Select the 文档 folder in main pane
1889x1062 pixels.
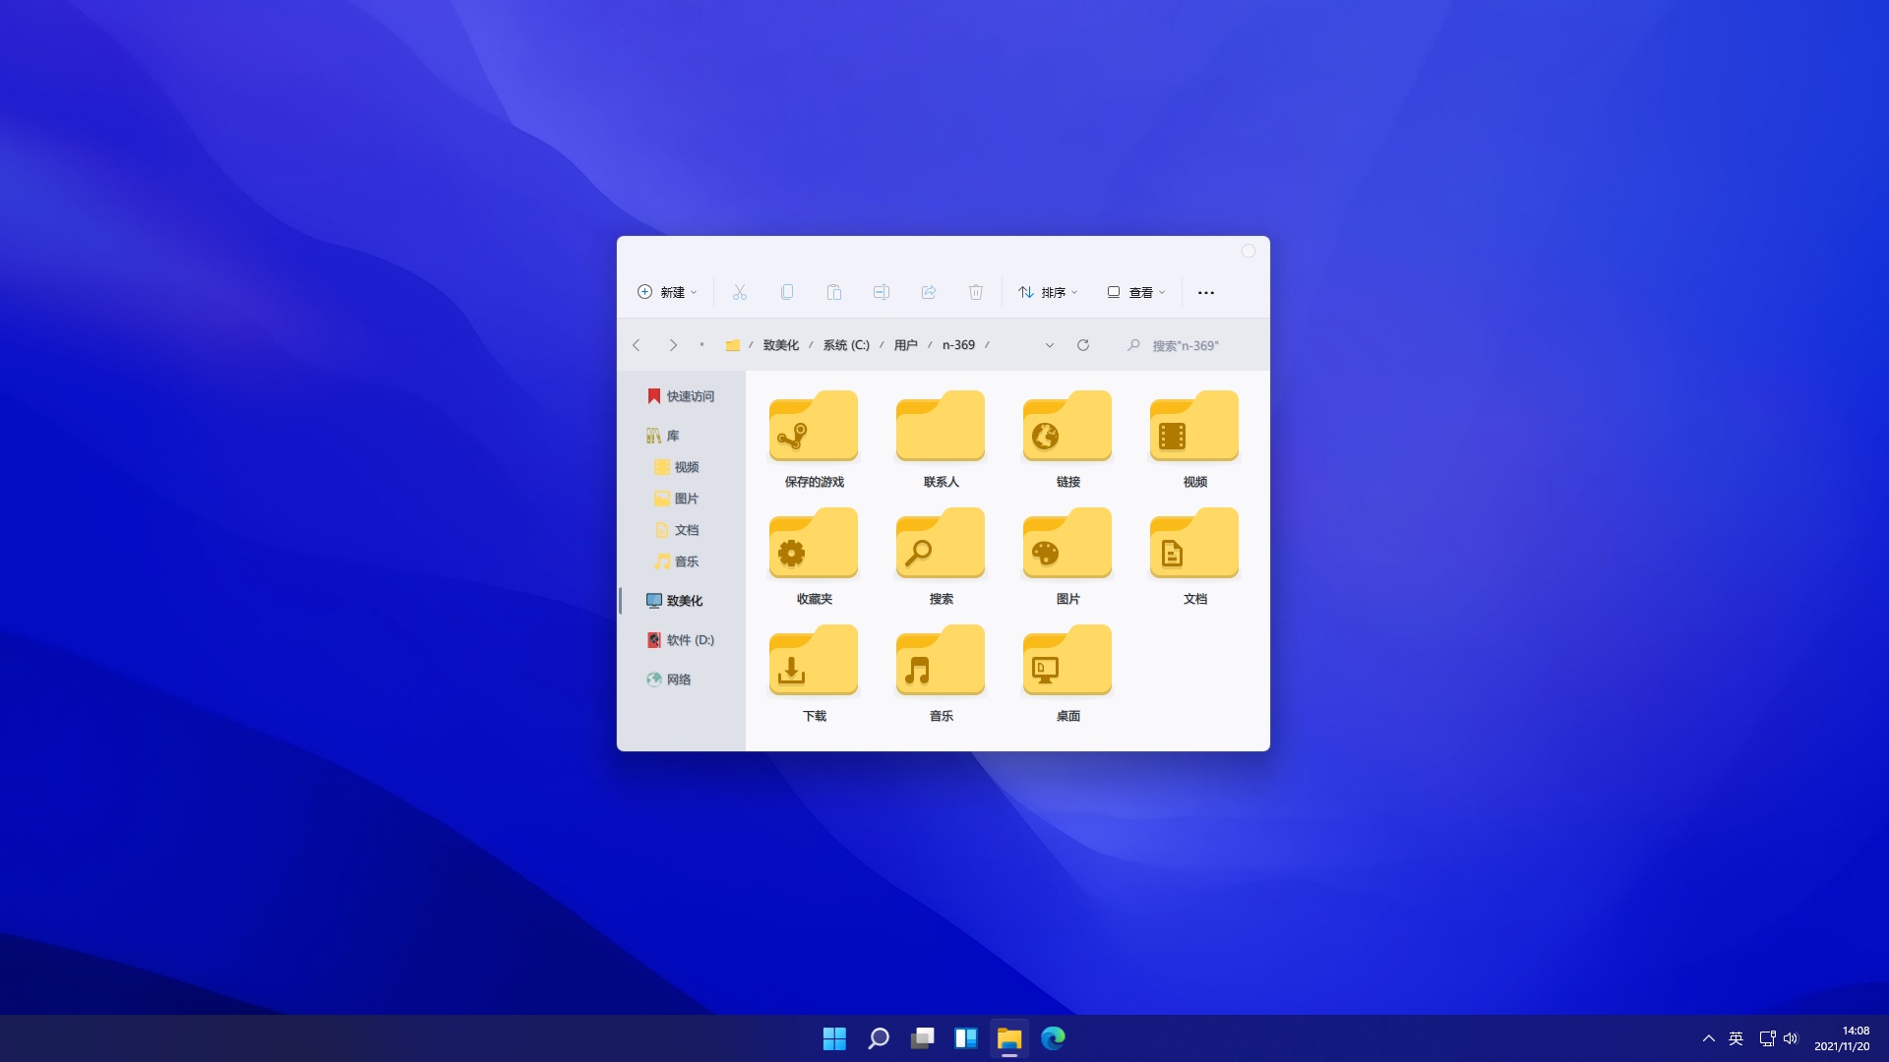click(1194, 556)
